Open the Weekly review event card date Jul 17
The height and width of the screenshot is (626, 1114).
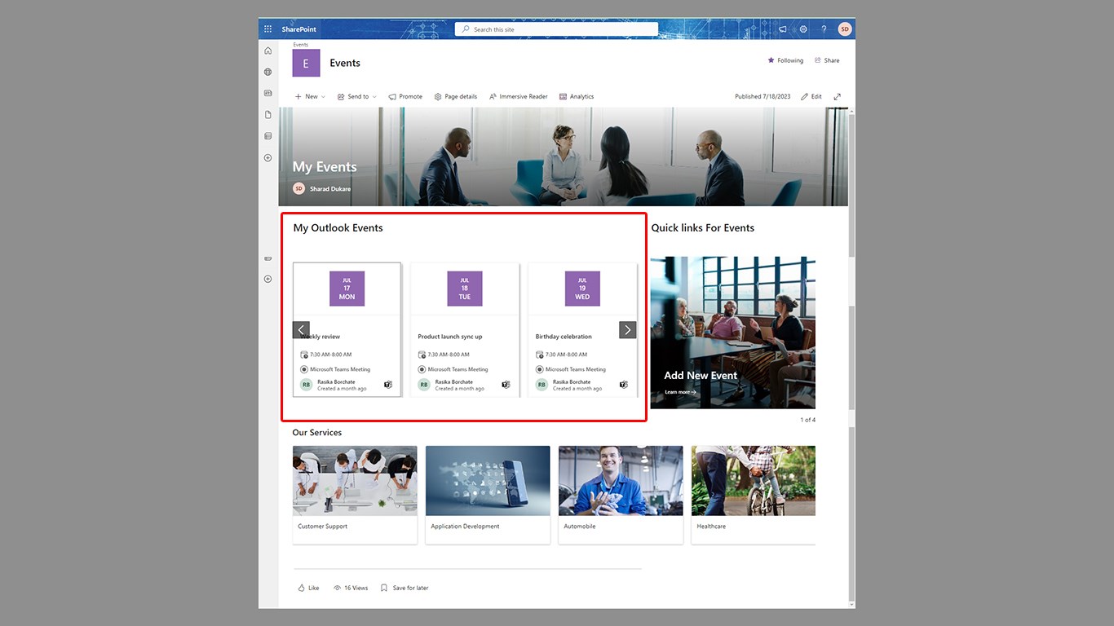click(347, 289)
